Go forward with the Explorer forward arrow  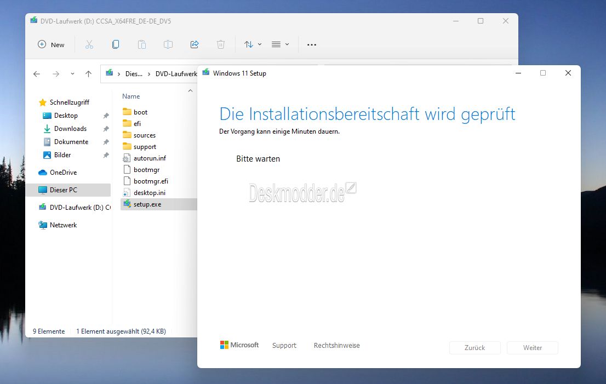pos(56,74)
